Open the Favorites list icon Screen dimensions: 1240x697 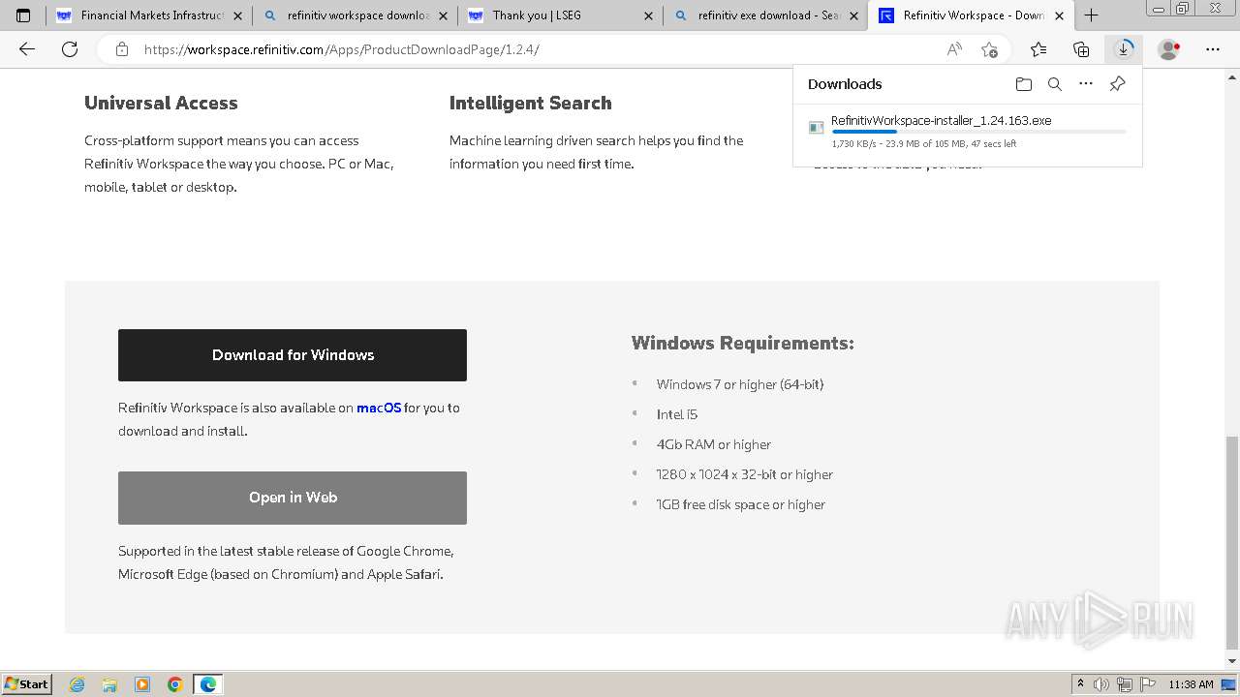click(x=1038, y=49)
